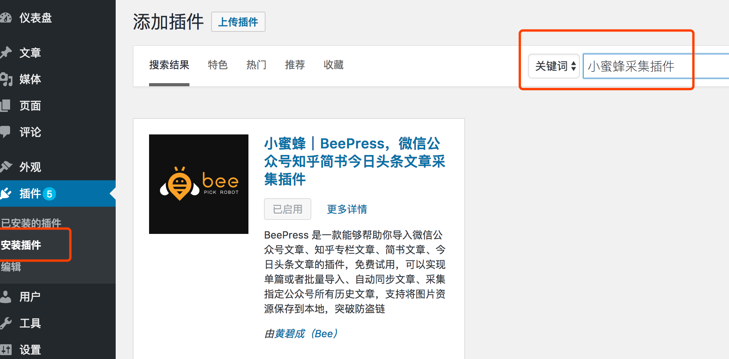The width and height of the screenshot is (729, 359).
Task: Open the 更多详情 link
Action: pos(347,209)
